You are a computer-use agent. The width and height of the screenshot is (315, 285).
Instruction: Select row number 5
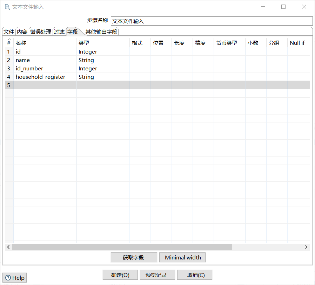pyautogui.click(x=9, y=85)
